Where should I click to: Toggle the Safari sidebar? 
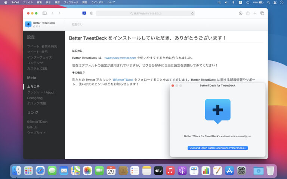point(44,13)
